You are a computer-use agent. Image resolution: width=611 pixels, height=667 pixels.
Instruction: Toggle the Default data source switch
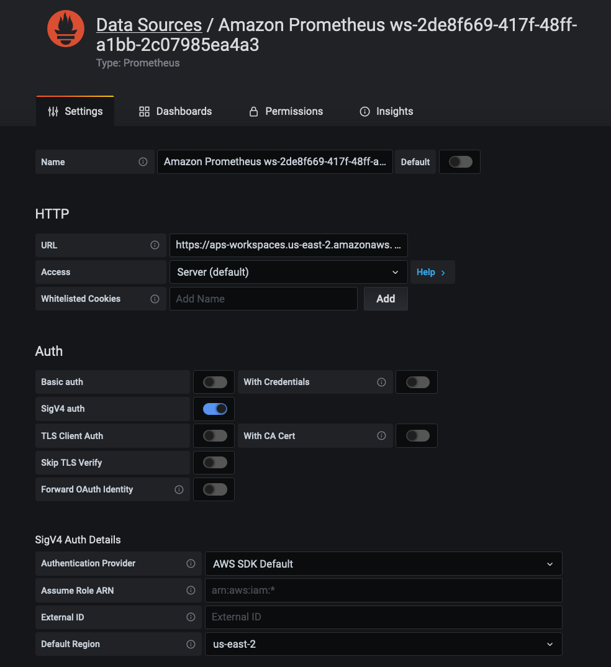click(461, 161)
